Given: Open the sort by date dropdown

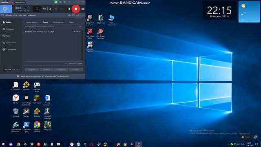Looking at the screenshot, I should click(73, 64).
